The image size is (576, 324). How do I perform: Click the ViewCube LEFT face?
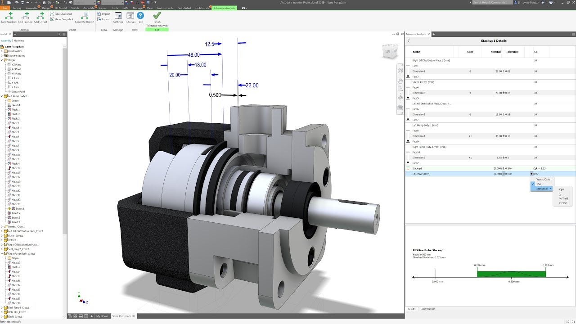[388, 52]
